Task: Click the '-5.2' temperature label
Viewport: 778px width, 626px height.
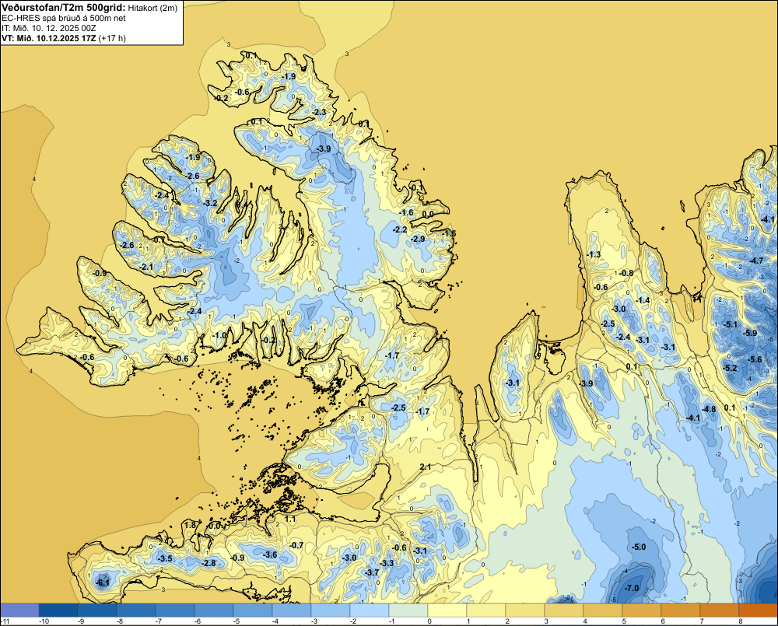Action: pyautogui.click(x=731, y=368)
